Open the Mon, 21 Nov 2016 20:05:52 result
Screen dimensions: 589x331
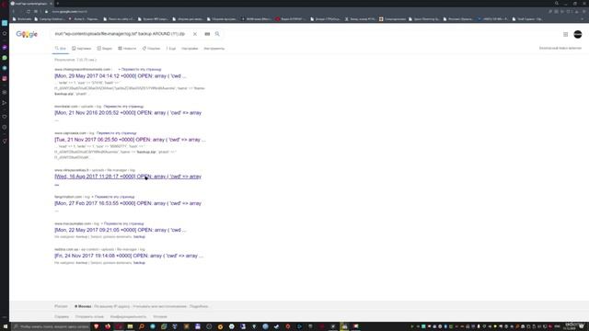(128, 112)
